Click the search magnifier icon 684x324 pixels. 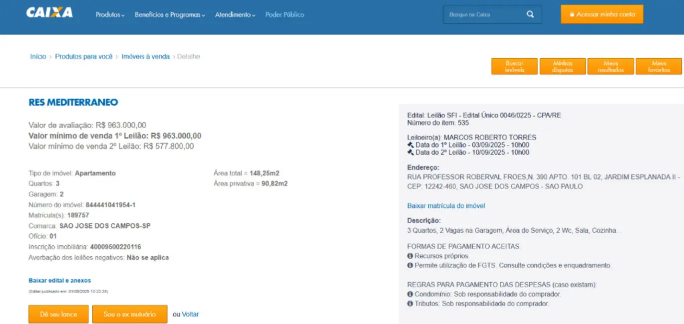pos(530,14)
